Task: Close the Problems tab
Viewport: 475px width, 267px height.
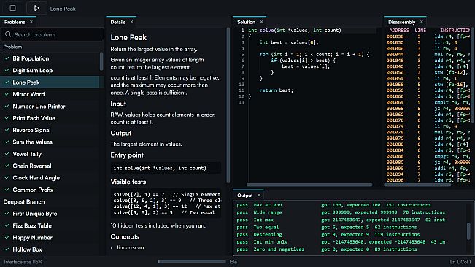Action: [x=31, y=22]
